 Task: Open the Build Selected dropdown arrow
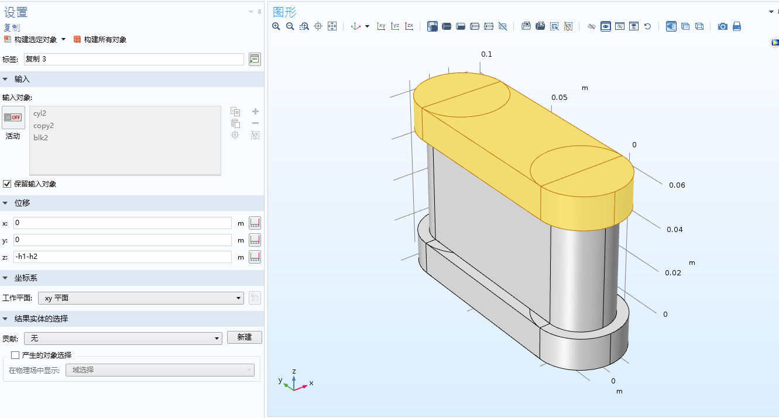(x=63, y=40)
